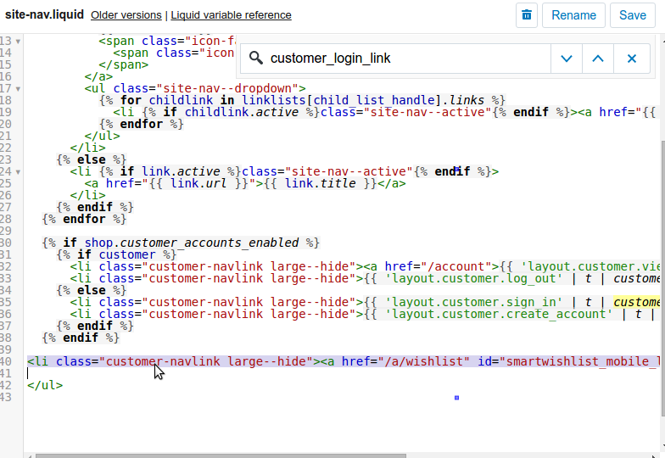Click the closing '</ul>' tag on line 42
The image size is (665, 458).
[x=45, y=385]
